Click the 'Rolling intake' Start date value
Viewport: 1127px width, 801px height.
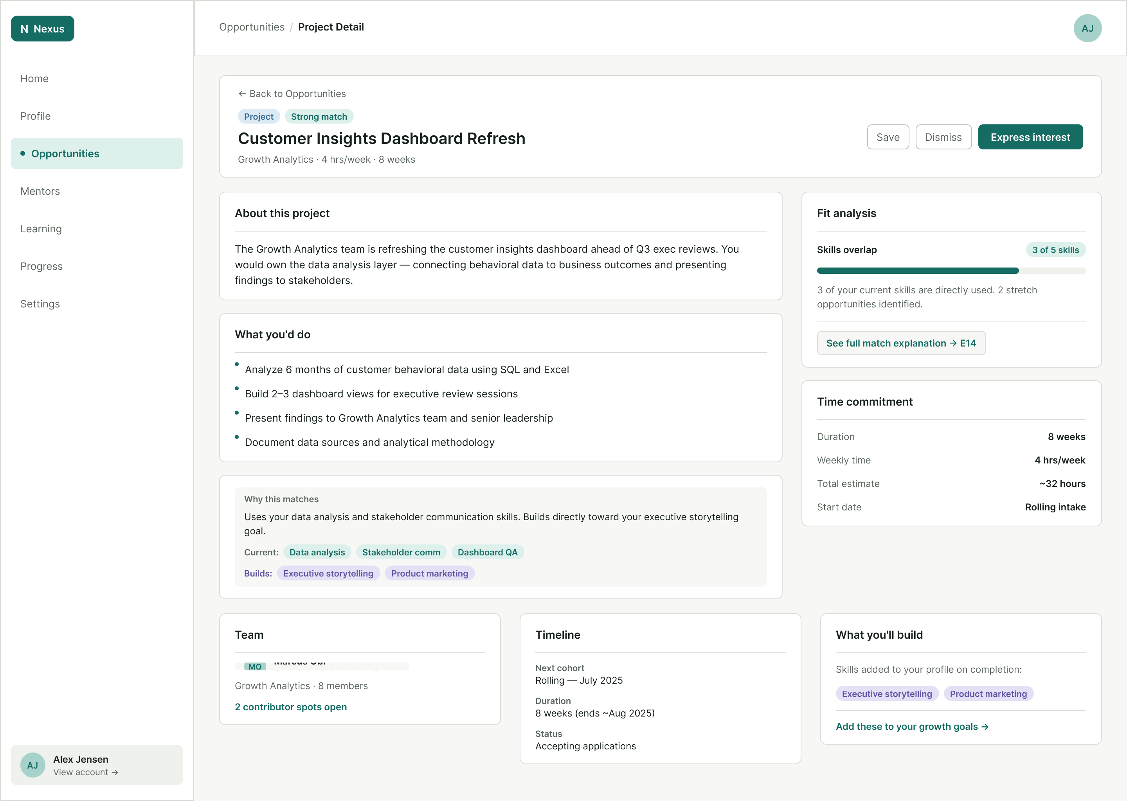pyautogui.click(x=1055, y=508)
